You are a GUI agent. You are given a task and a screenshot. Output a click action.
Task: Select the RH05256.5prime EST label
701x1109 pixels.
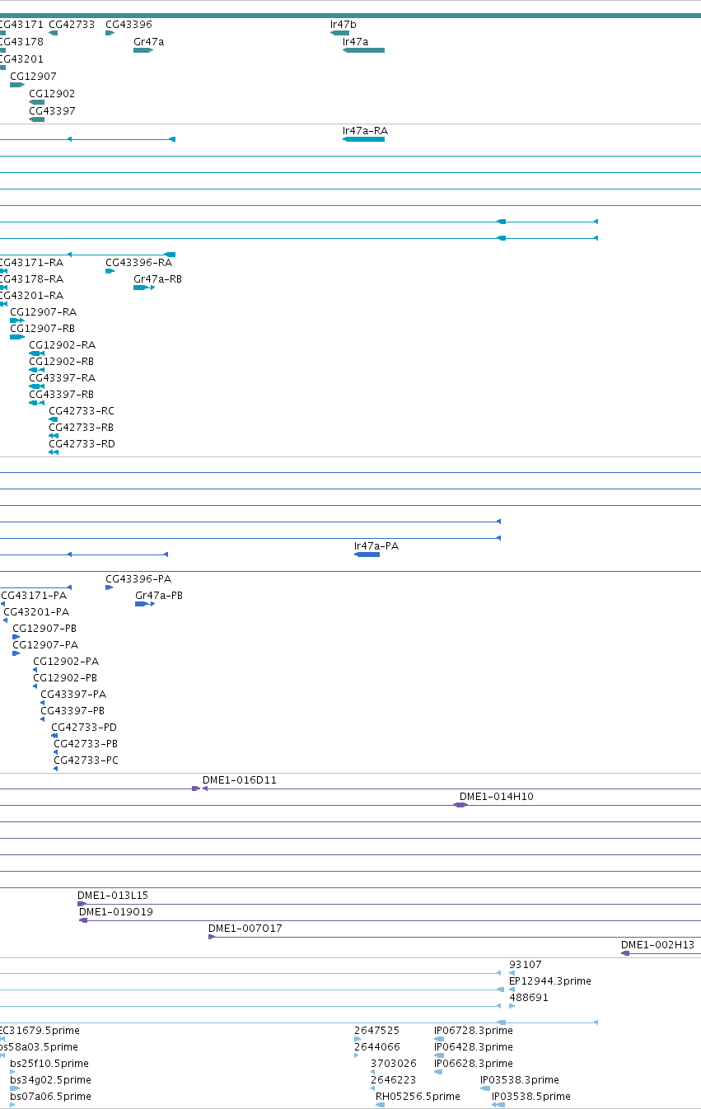tap(418, 1096)
